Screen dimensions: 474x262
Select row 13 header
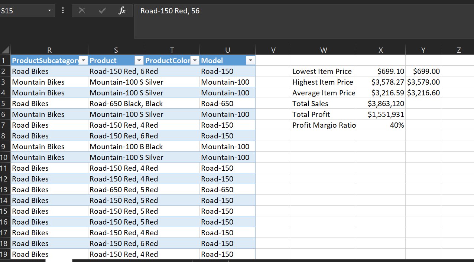(x=5, y=190)
